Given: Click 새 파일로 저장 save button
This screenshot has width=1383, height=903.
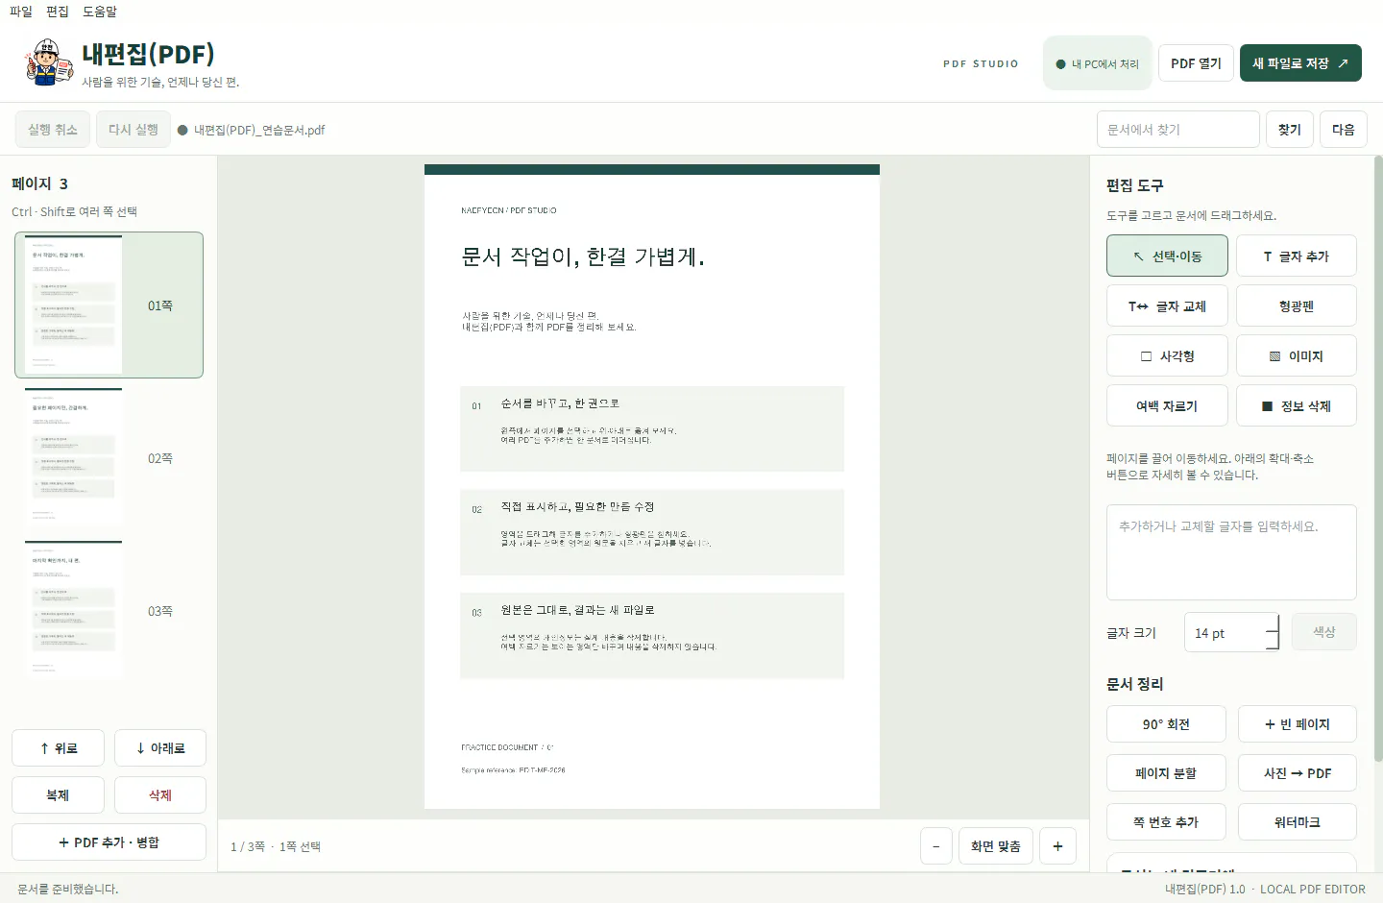Looking at the screenshot, I should pyautogui.click(x=1300, y=62).
